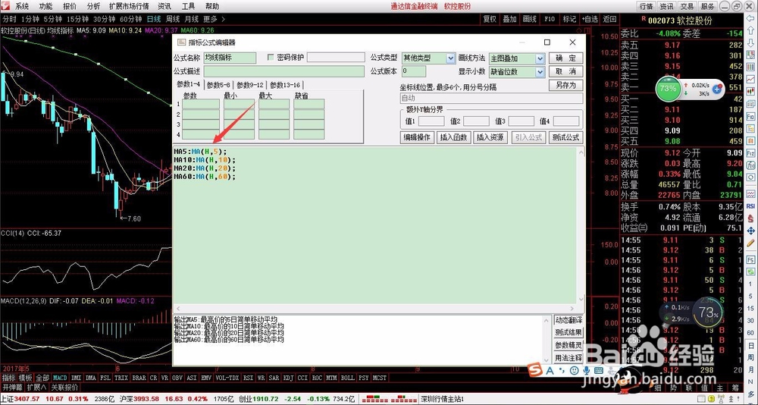Click the 编辑操作 button
The image size is (758, 405).
tap(418, 137)
